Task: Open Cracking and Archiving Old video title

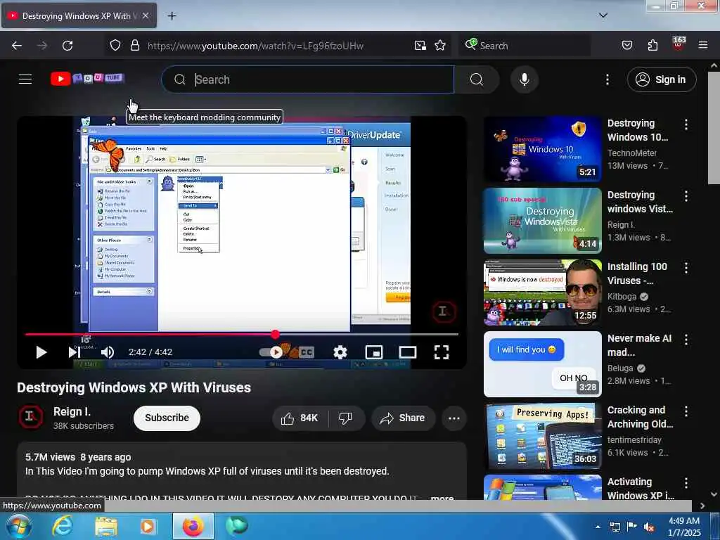Action: (x=640, y=417)
